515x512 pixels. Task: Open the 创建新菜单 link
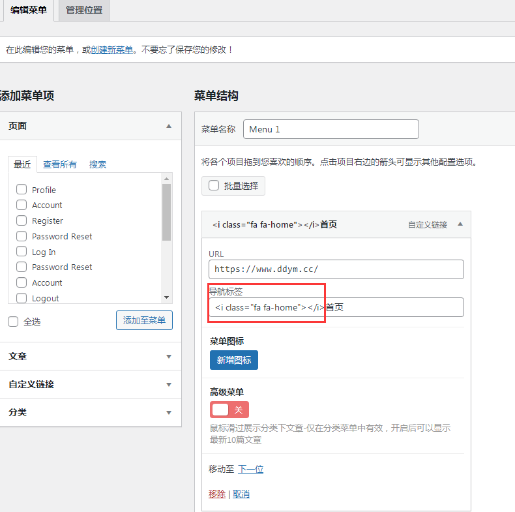pos(112,50)
